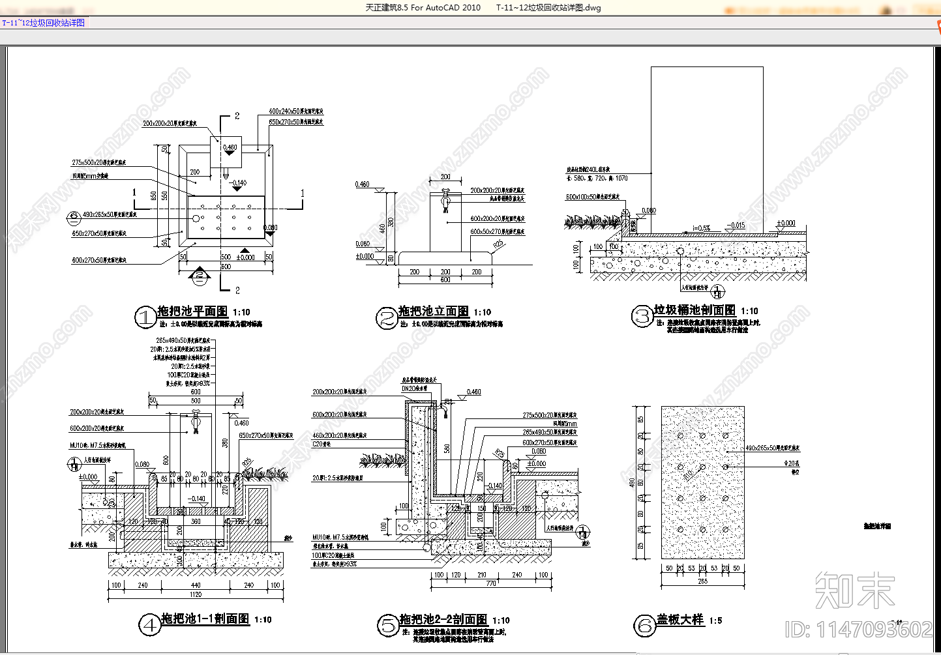Click the C20 label in section 2-2

pyautogui.click(x=321, y=444)
